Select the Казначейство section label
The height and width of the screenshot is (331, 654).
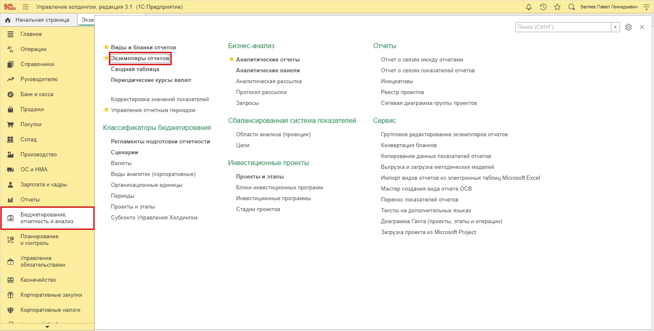(38, 280)
